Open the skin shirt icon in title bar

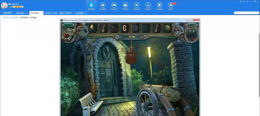pos(244,1)
